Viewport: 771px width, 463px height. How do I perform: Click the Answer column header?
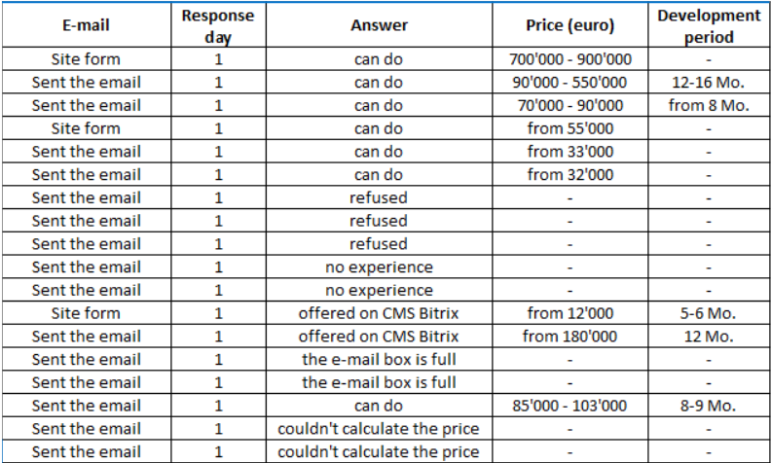[x=379, y=26]
